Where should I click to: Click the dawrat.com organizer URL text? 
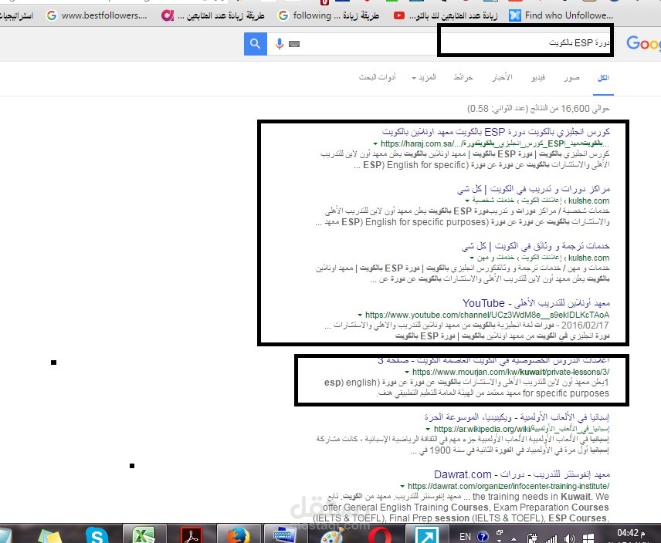click(508, 486)
